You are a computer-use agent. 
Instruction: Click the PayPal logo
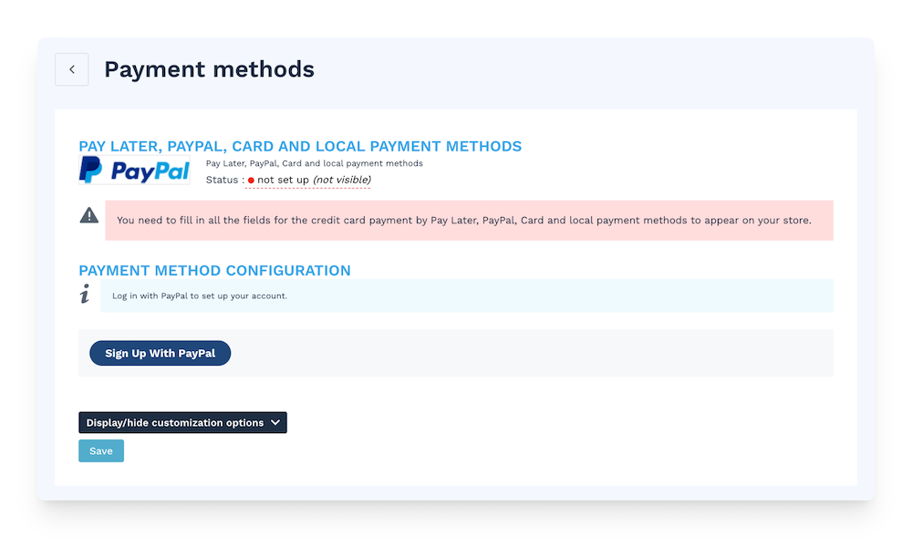coord(134,171)
